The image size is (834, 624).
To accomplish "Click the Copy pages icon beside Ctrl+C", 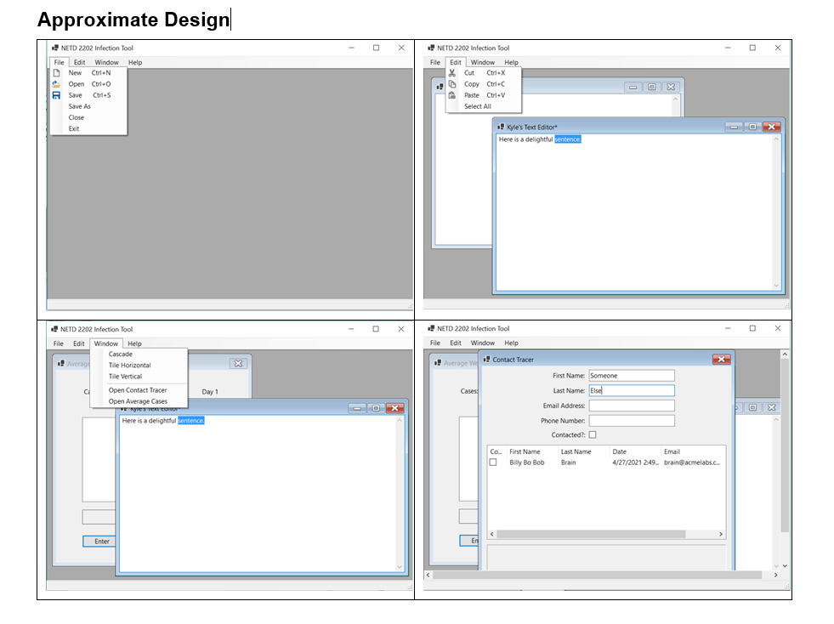I will (452, 84).
